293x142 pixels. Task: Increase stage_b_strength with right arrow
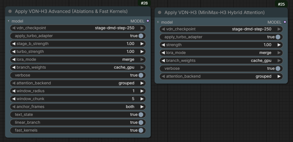click(x=142, y=44)
